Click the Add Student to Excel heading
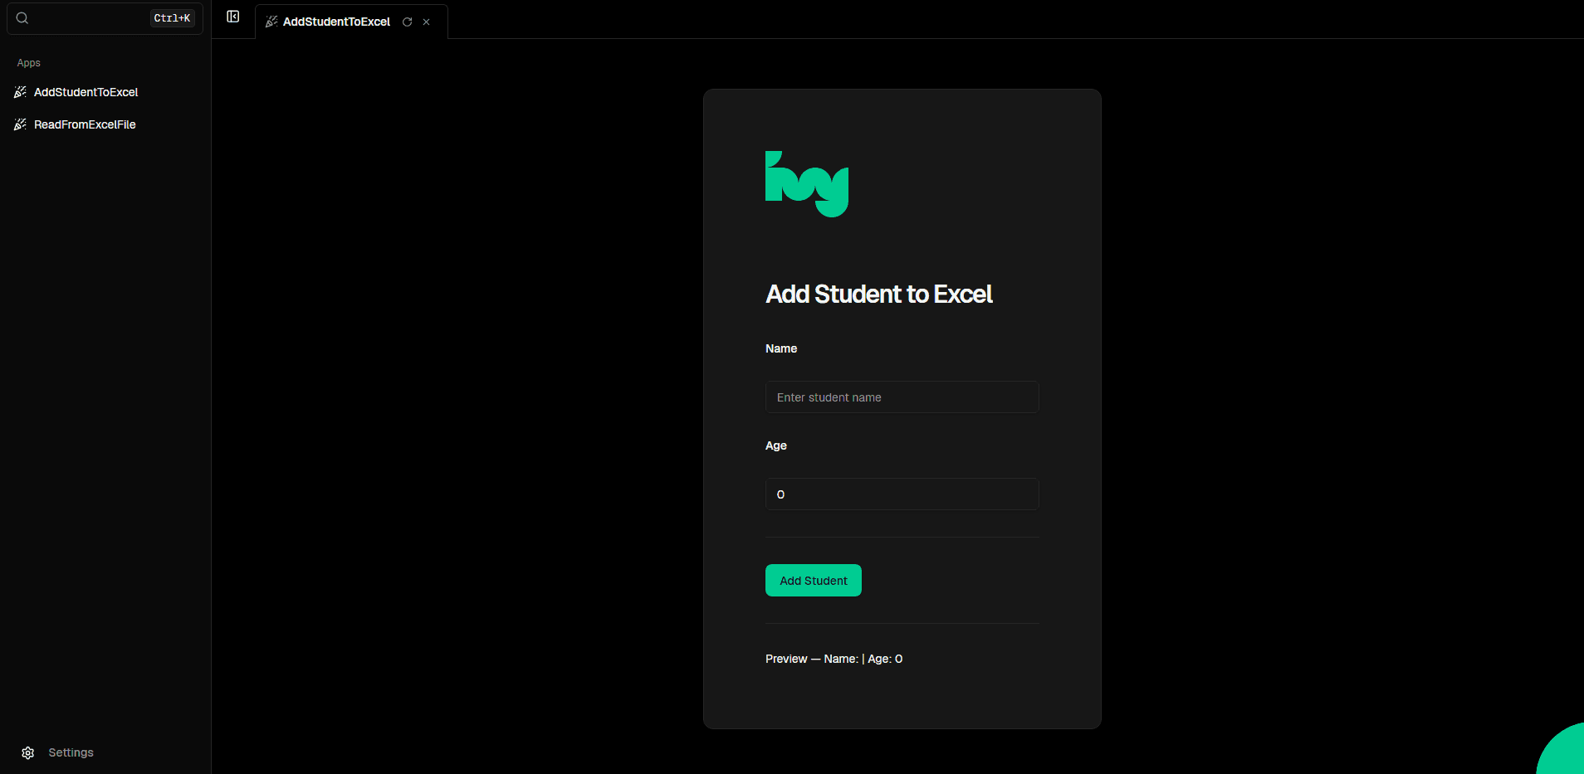Viewport: 1584px width, 774px height. click(x=879, y=295)
